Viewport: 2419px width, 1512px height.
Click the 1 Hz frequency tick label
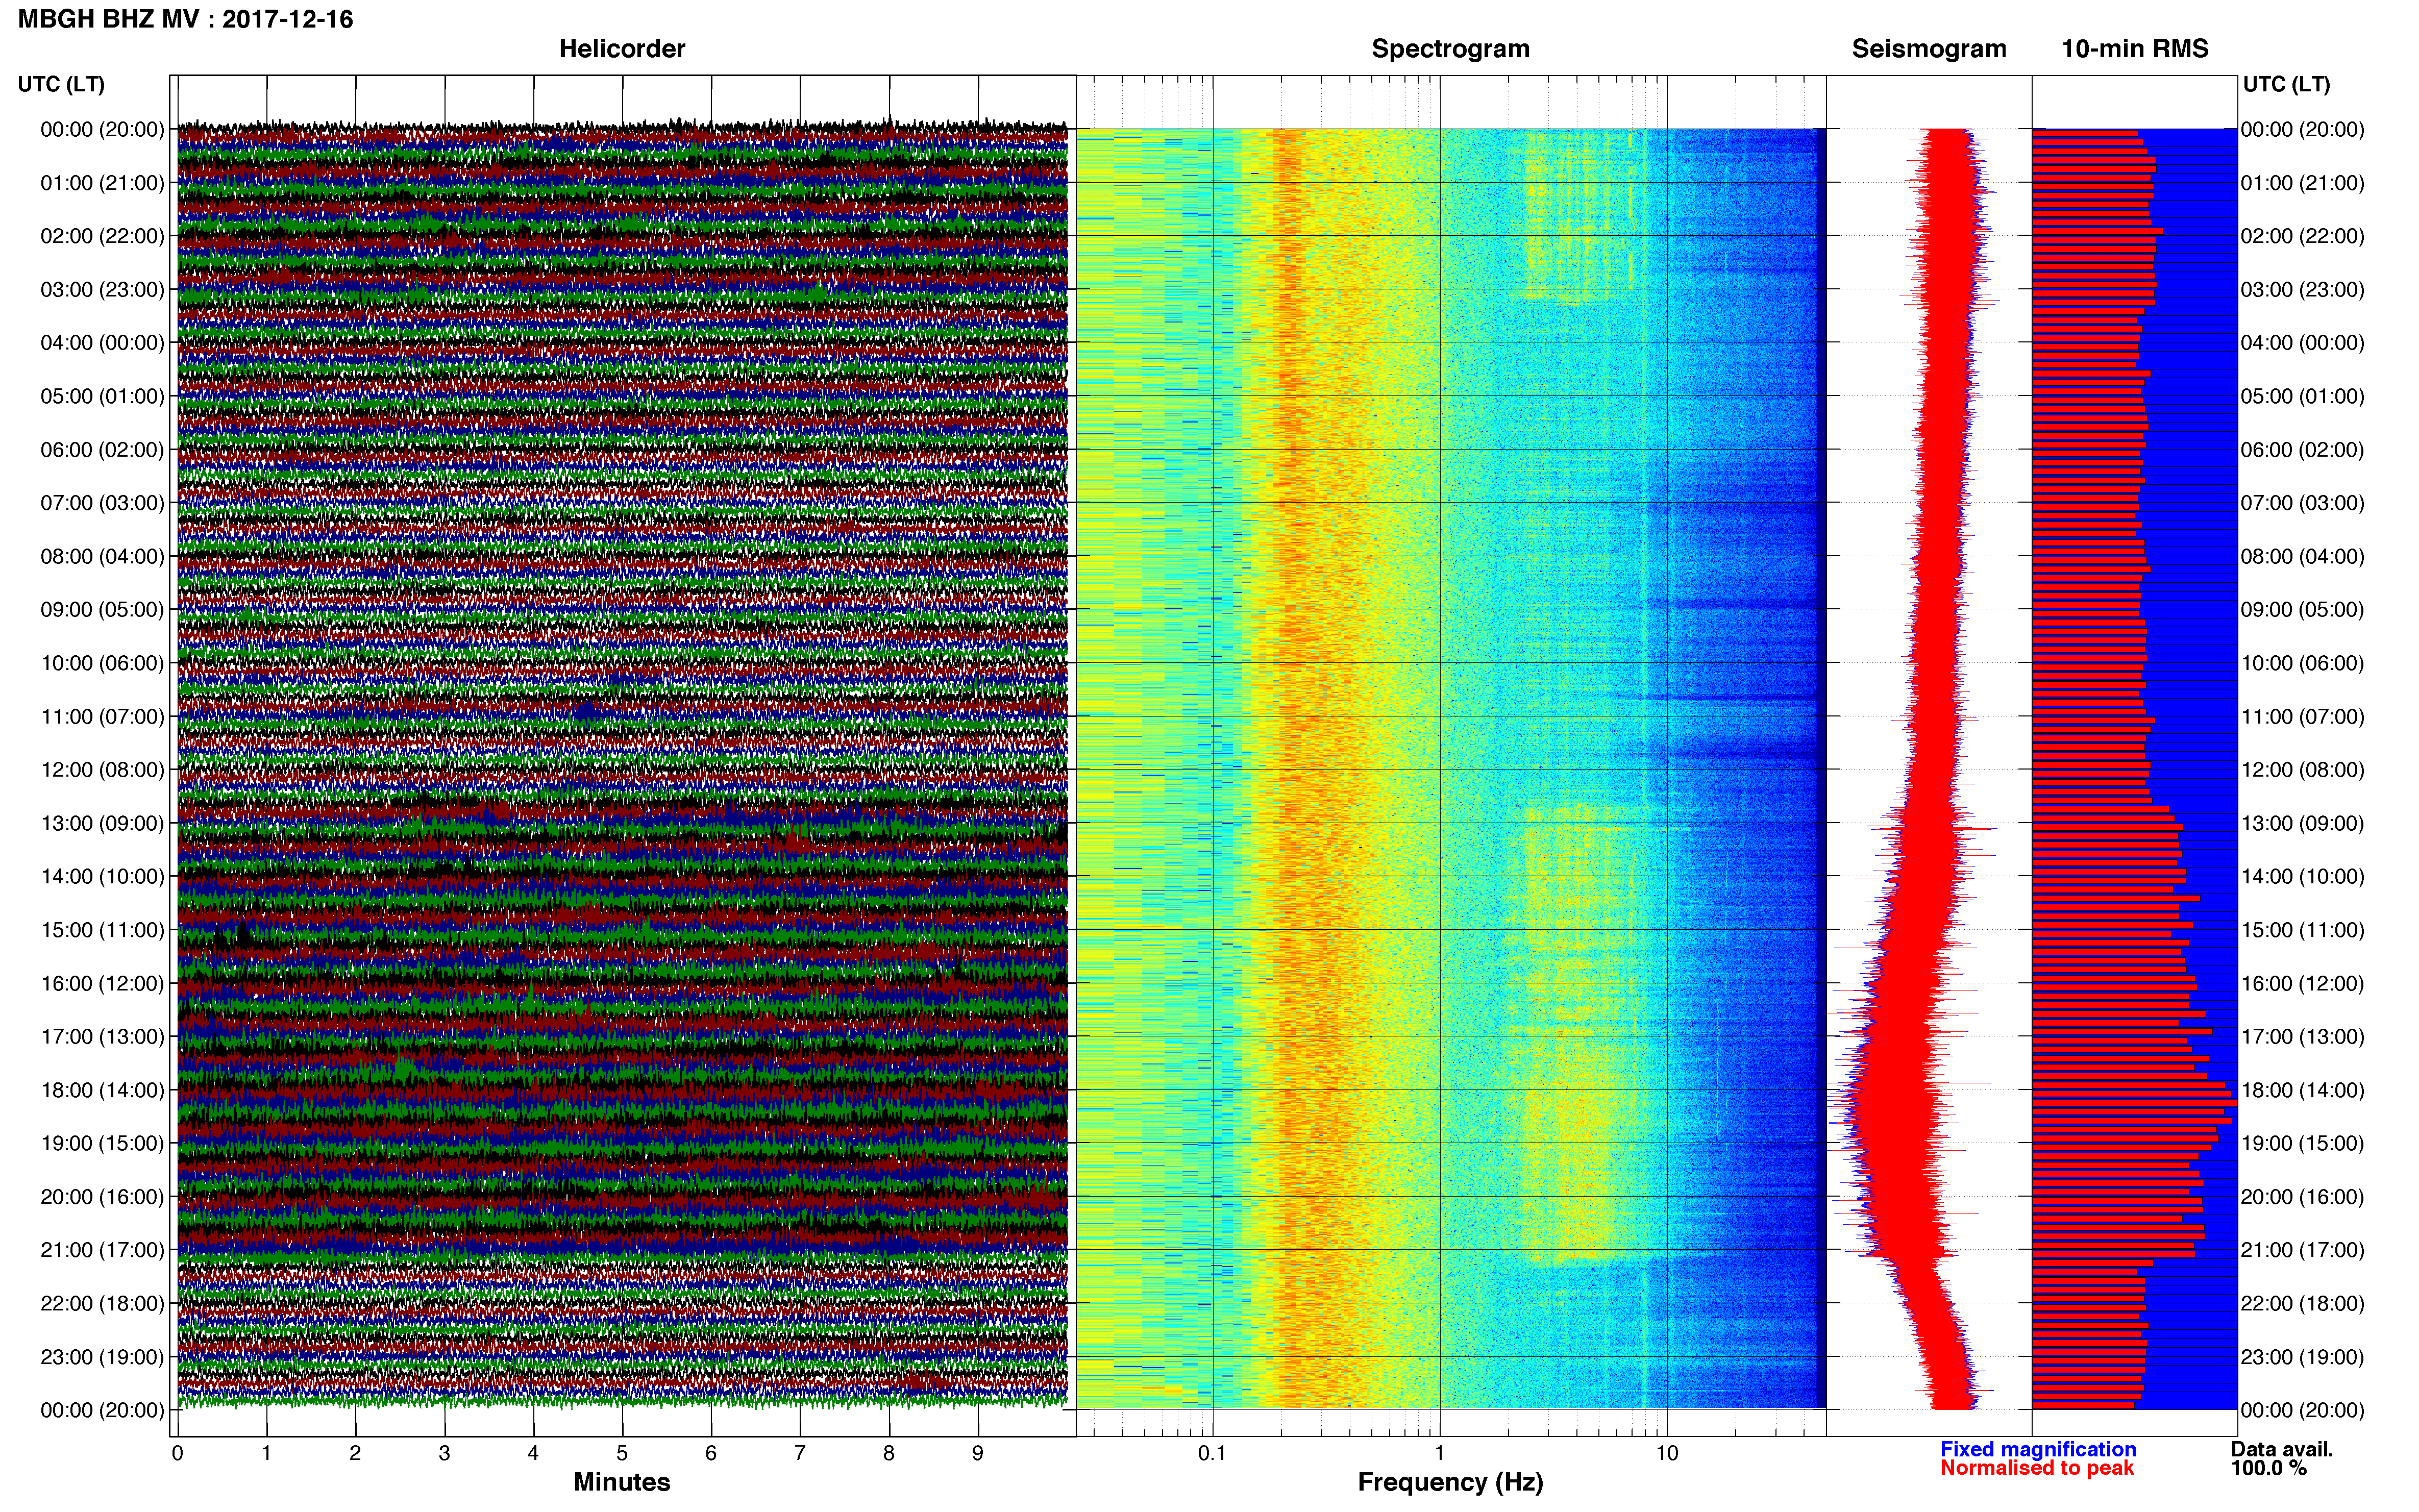point(1440,1454)
